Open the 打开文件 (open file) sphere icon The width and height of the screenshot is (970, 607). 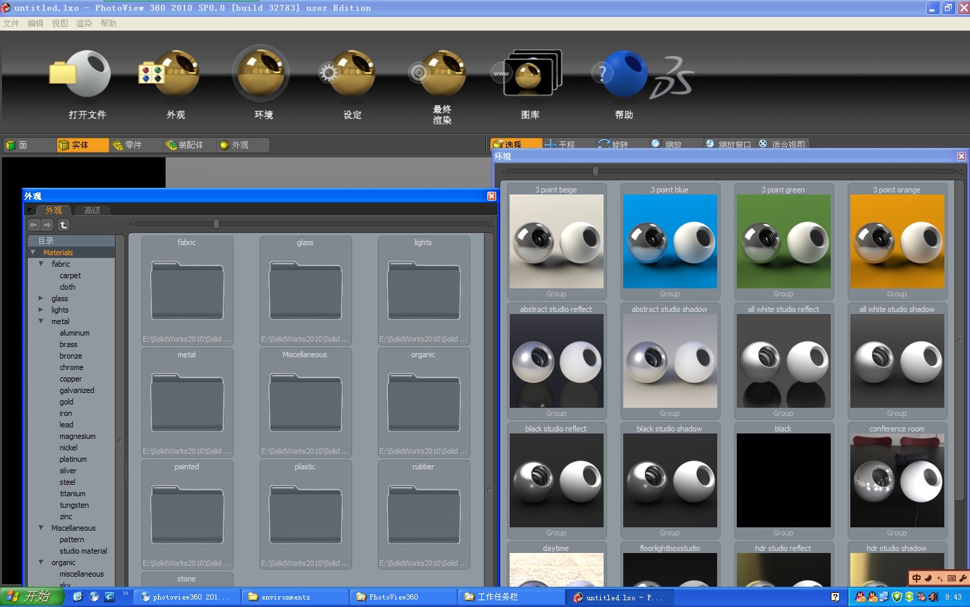click(81, 74)
